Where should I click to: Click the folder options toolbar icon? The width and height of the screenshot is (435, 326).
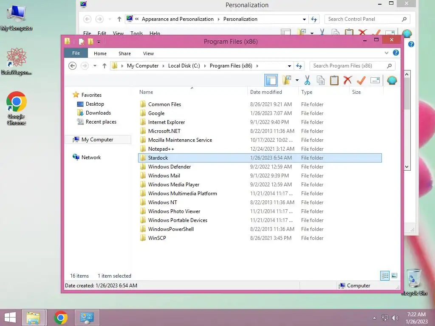287,80
